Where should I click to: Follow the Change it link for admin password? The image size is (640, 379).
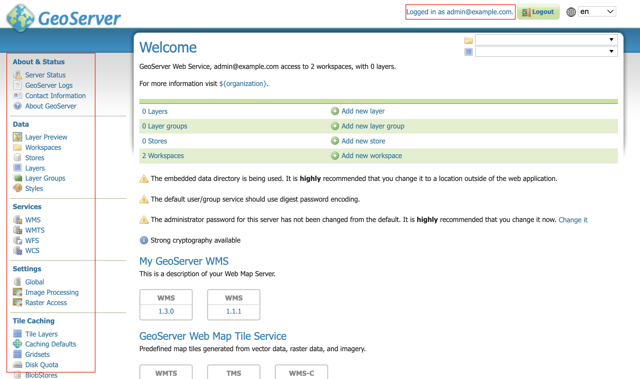click(x=573, y=219)
